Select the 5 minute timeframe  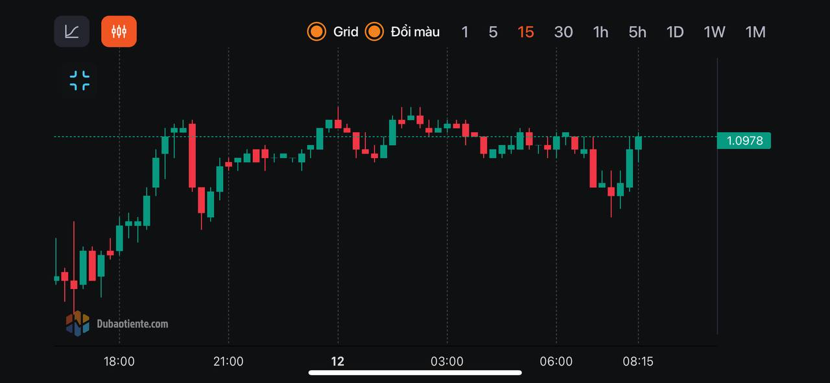tap(493, 32)
